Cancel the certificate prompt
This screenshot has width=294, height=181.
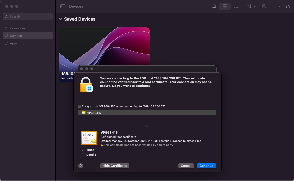pos(186,166)
